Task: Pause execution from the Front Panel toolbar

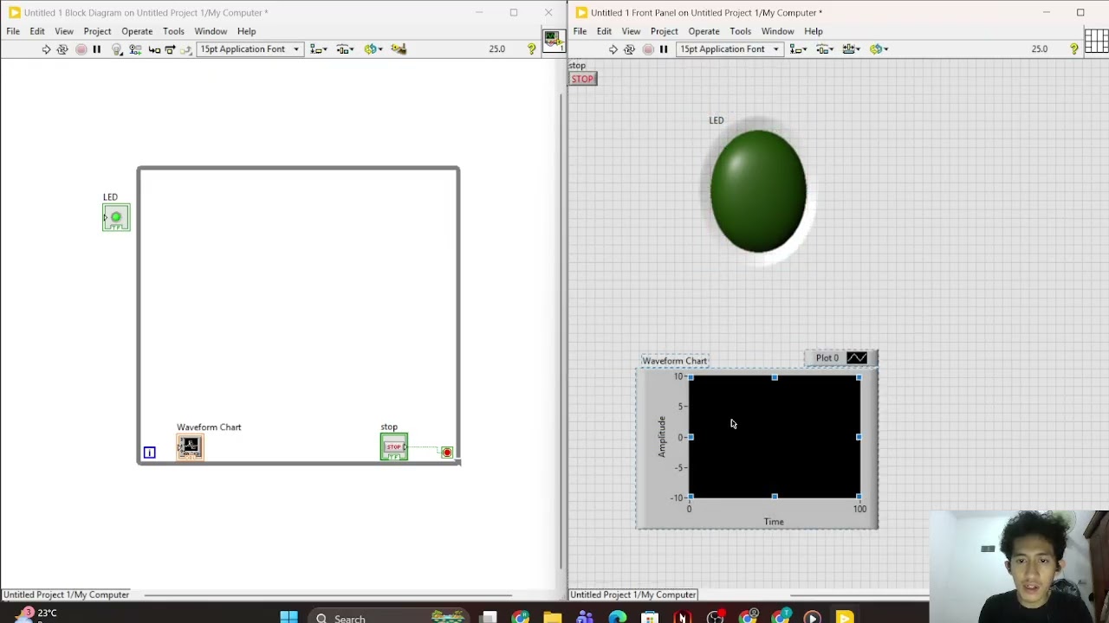Action: point(664,49)
